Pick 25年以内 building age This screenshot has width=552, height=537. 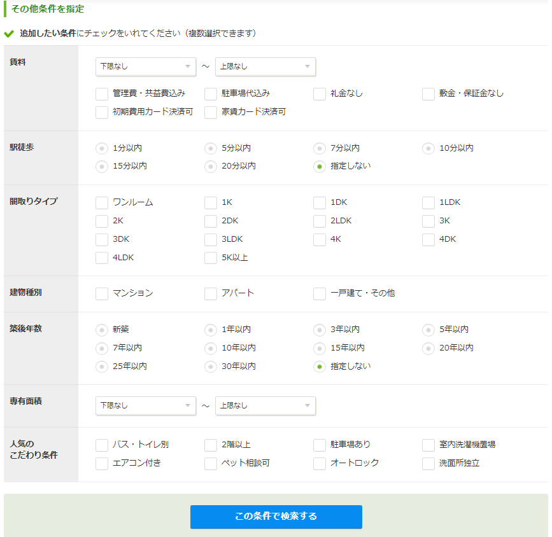point(102,366)
